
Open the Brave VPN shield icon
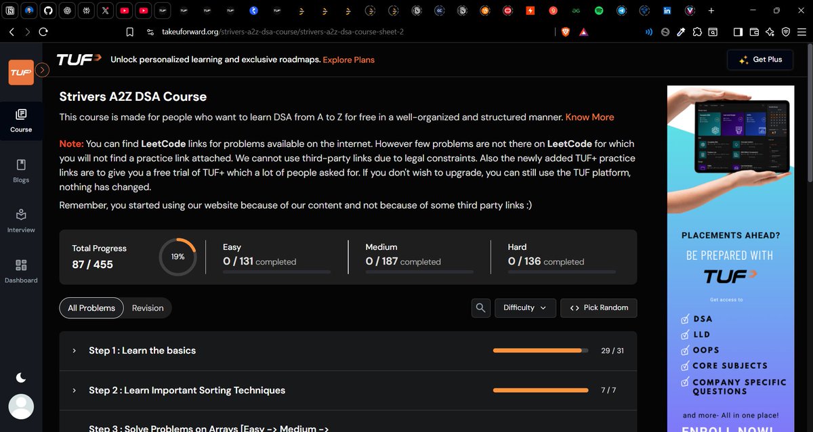(x=786, y=32)
